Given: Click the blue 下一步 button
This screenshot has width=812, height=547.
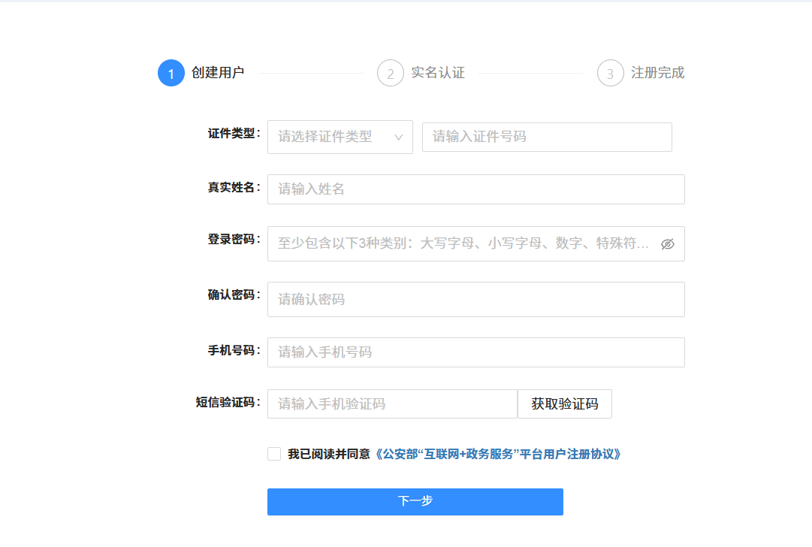Looking at the screenshot, I should click(x=415, y=501).
